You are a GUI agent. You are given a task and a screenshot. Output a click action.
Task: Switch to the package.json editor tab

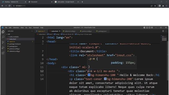(x=102, y=31)
